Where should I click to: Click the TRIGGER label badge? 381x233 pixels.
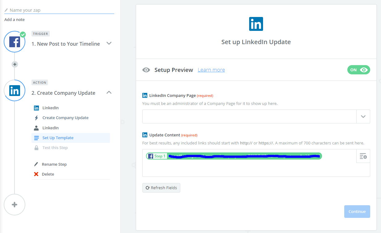click(40, 34)
